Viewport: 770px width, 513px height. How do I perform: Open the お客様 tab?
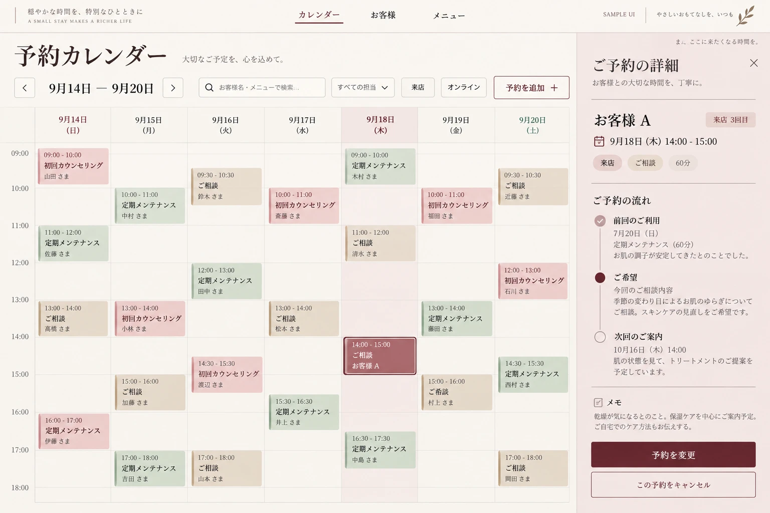click(383, 15)
